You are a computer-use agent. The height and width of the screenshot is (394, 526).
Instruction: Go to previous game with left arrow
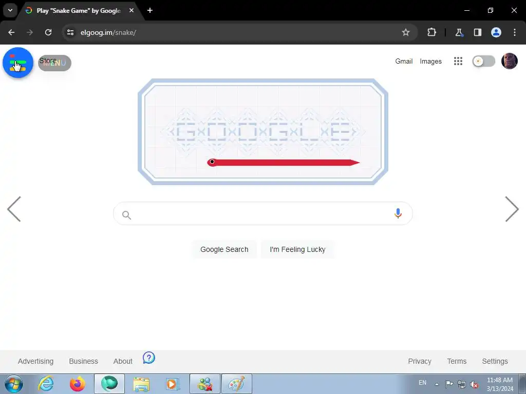(14, 209)
